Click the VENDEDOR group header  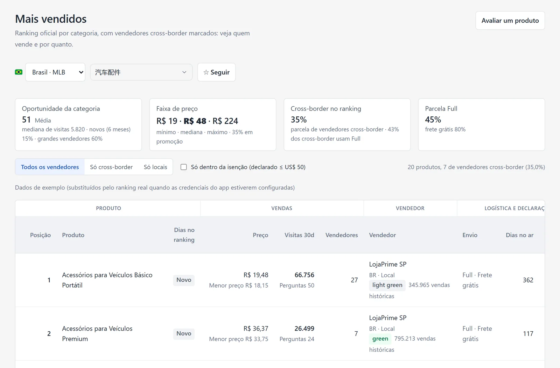pyautogui.click(x=410, y=208)
